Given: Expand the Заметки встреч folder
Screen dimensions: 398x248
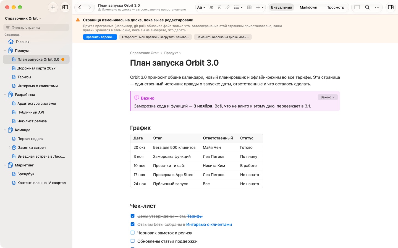Looking at the screenshot, I should [x=10, y=147].
